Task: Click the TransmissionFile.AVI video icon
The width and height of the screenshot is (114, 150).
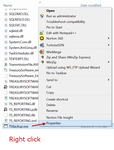Action: (6, 65)
